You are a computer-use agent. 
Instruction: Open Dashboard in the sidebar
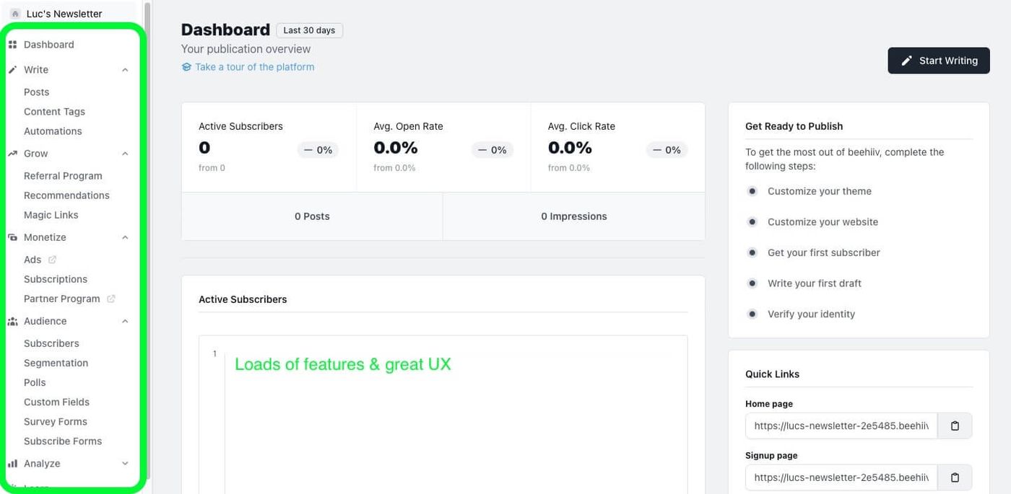click(48, 45)
